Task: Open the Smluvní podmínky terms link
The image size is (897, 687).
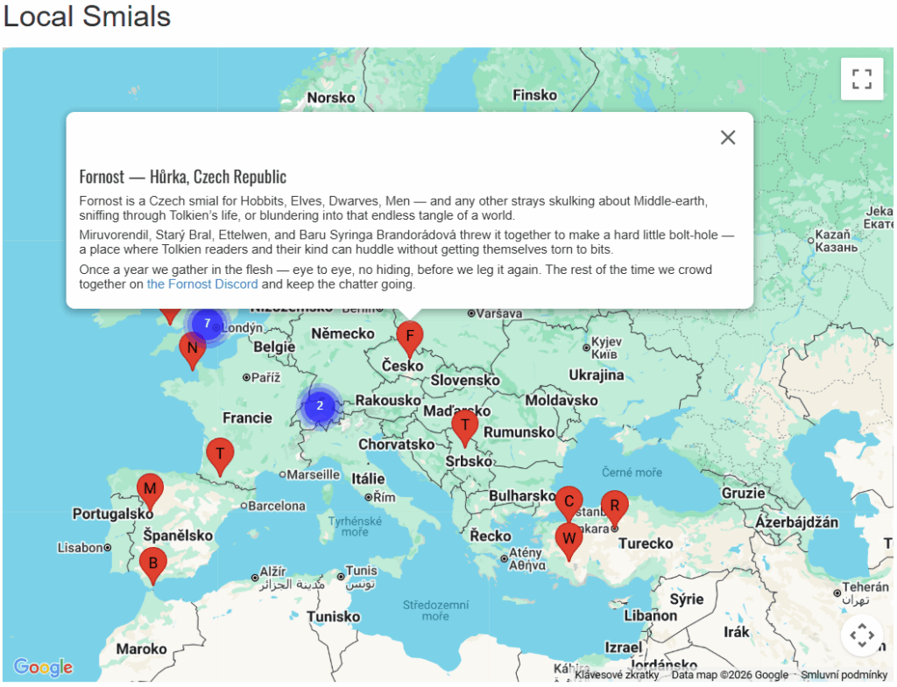Action: tap(844, 675)
